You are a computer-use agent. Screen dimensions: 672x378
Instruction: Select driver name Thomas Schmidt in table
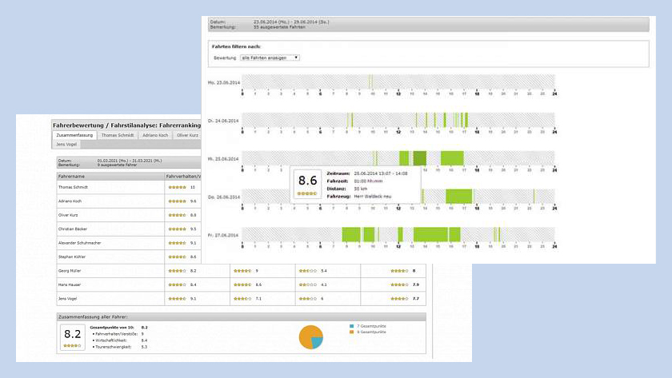point(73,187)
